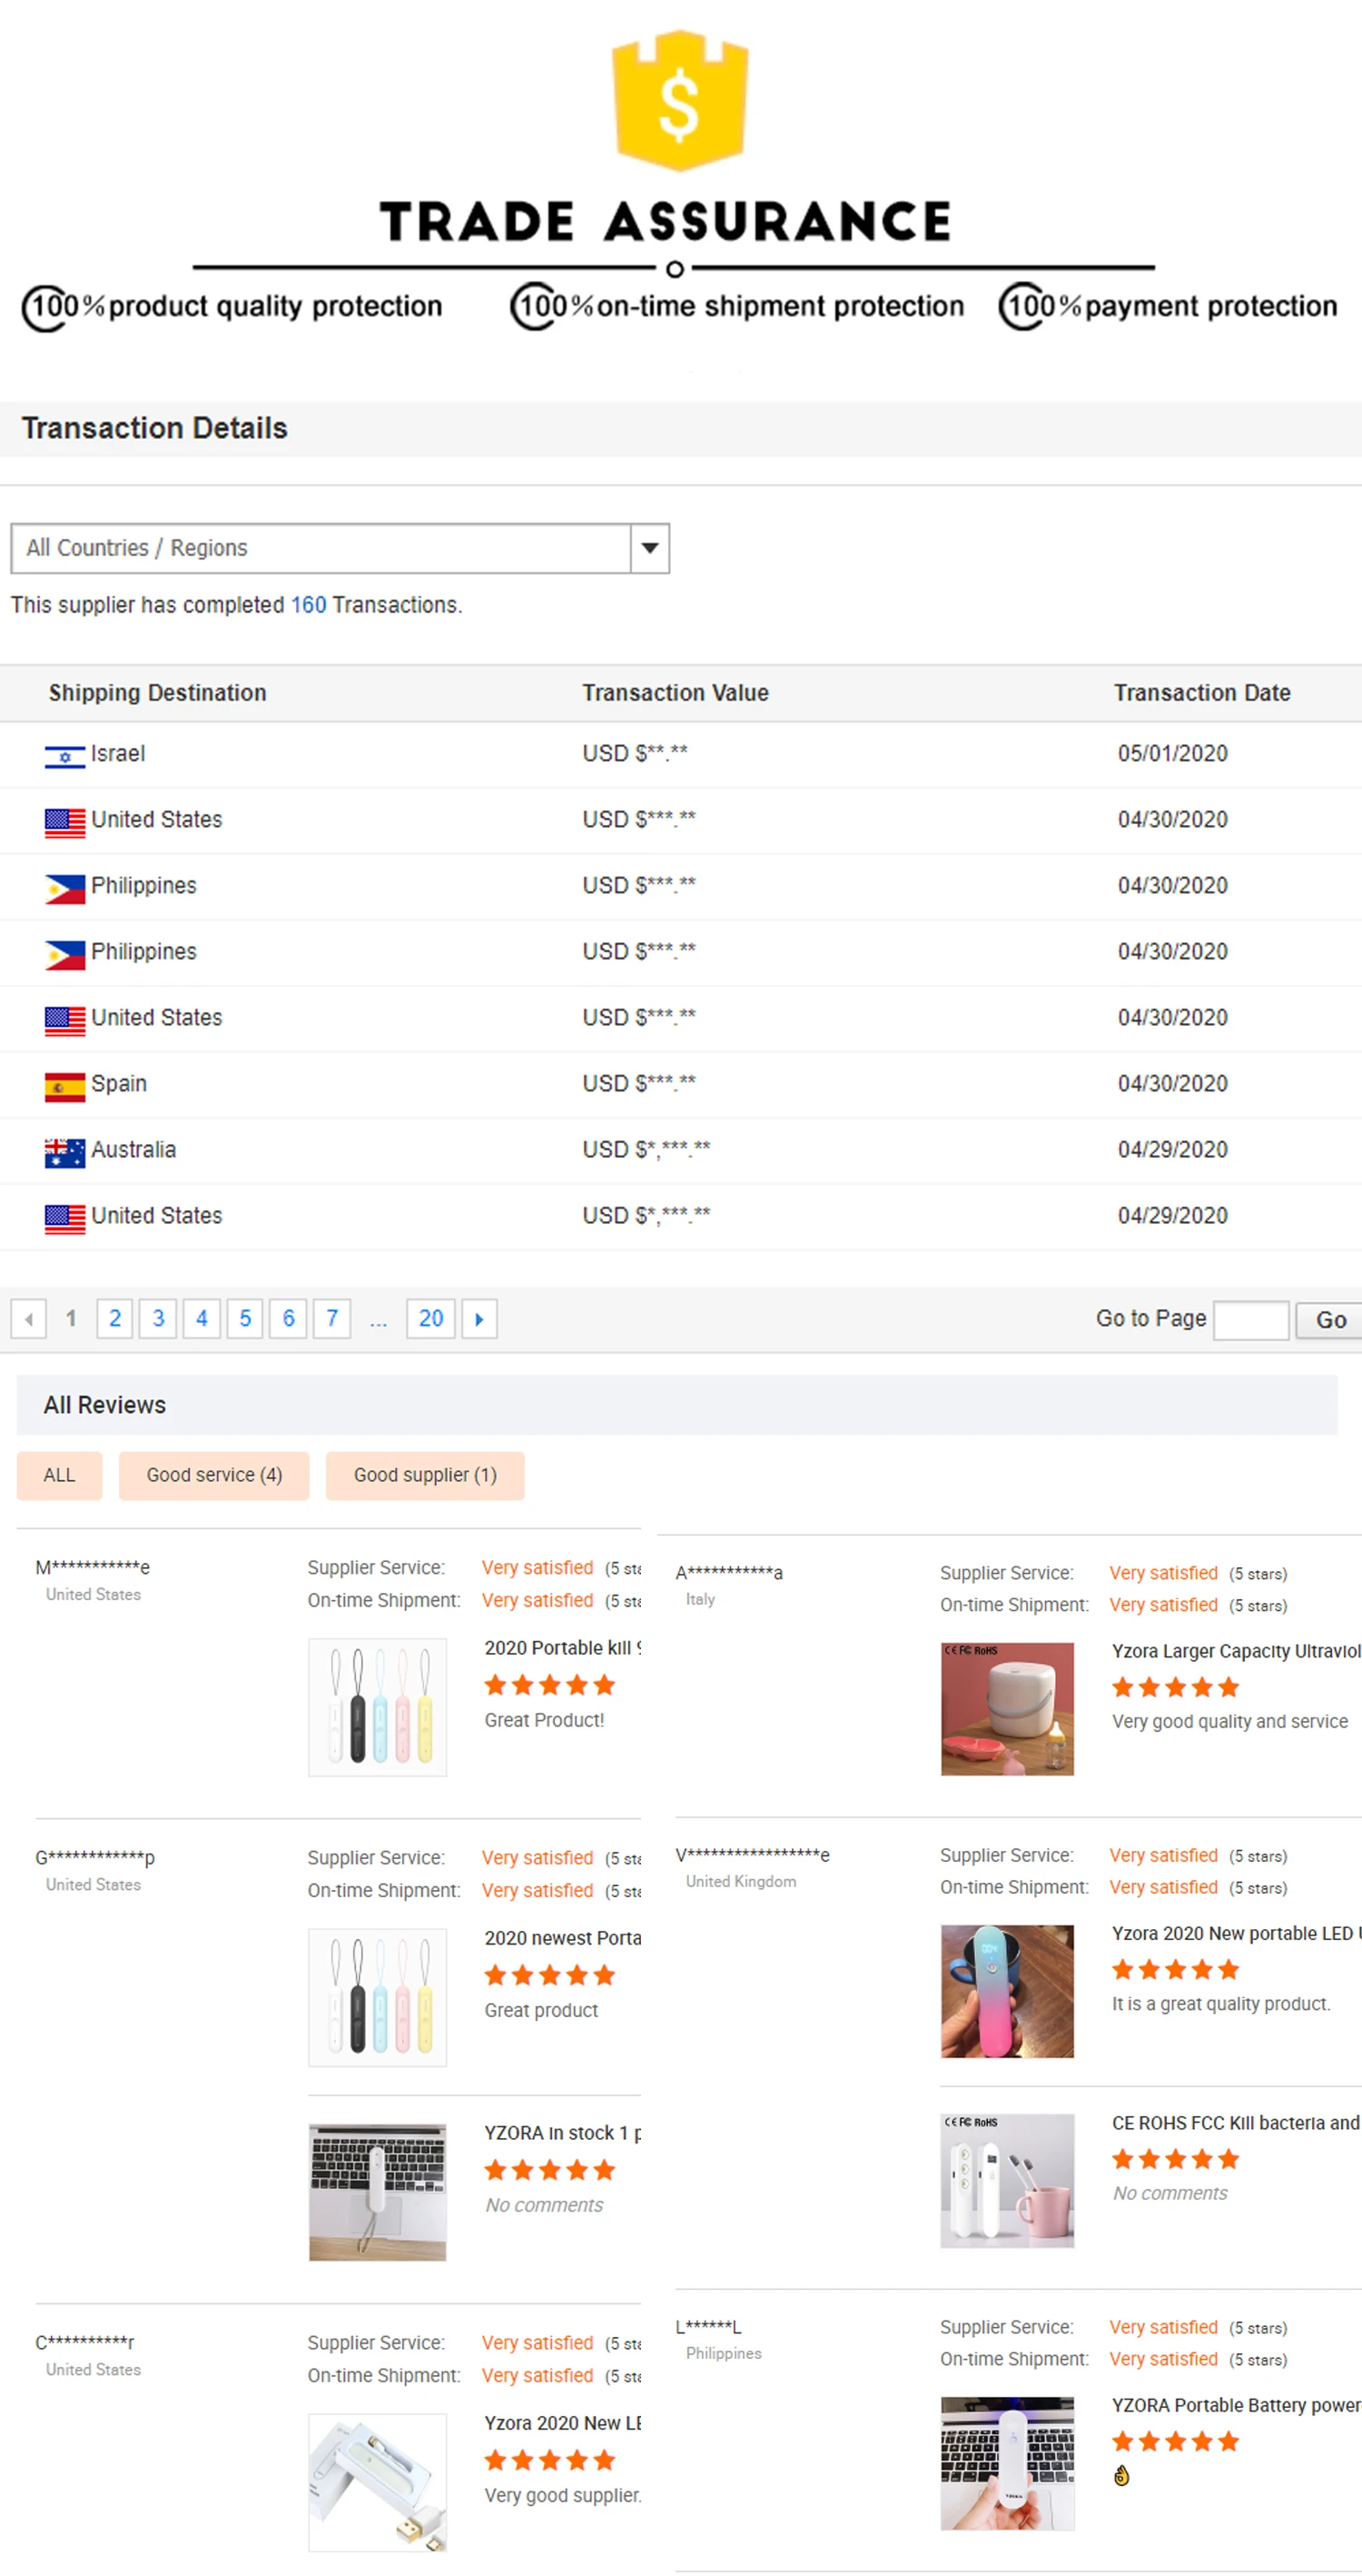Open the All Countries / Regions dropdown
This screenshot has height=2576, width=1362.
click(320, 548)
